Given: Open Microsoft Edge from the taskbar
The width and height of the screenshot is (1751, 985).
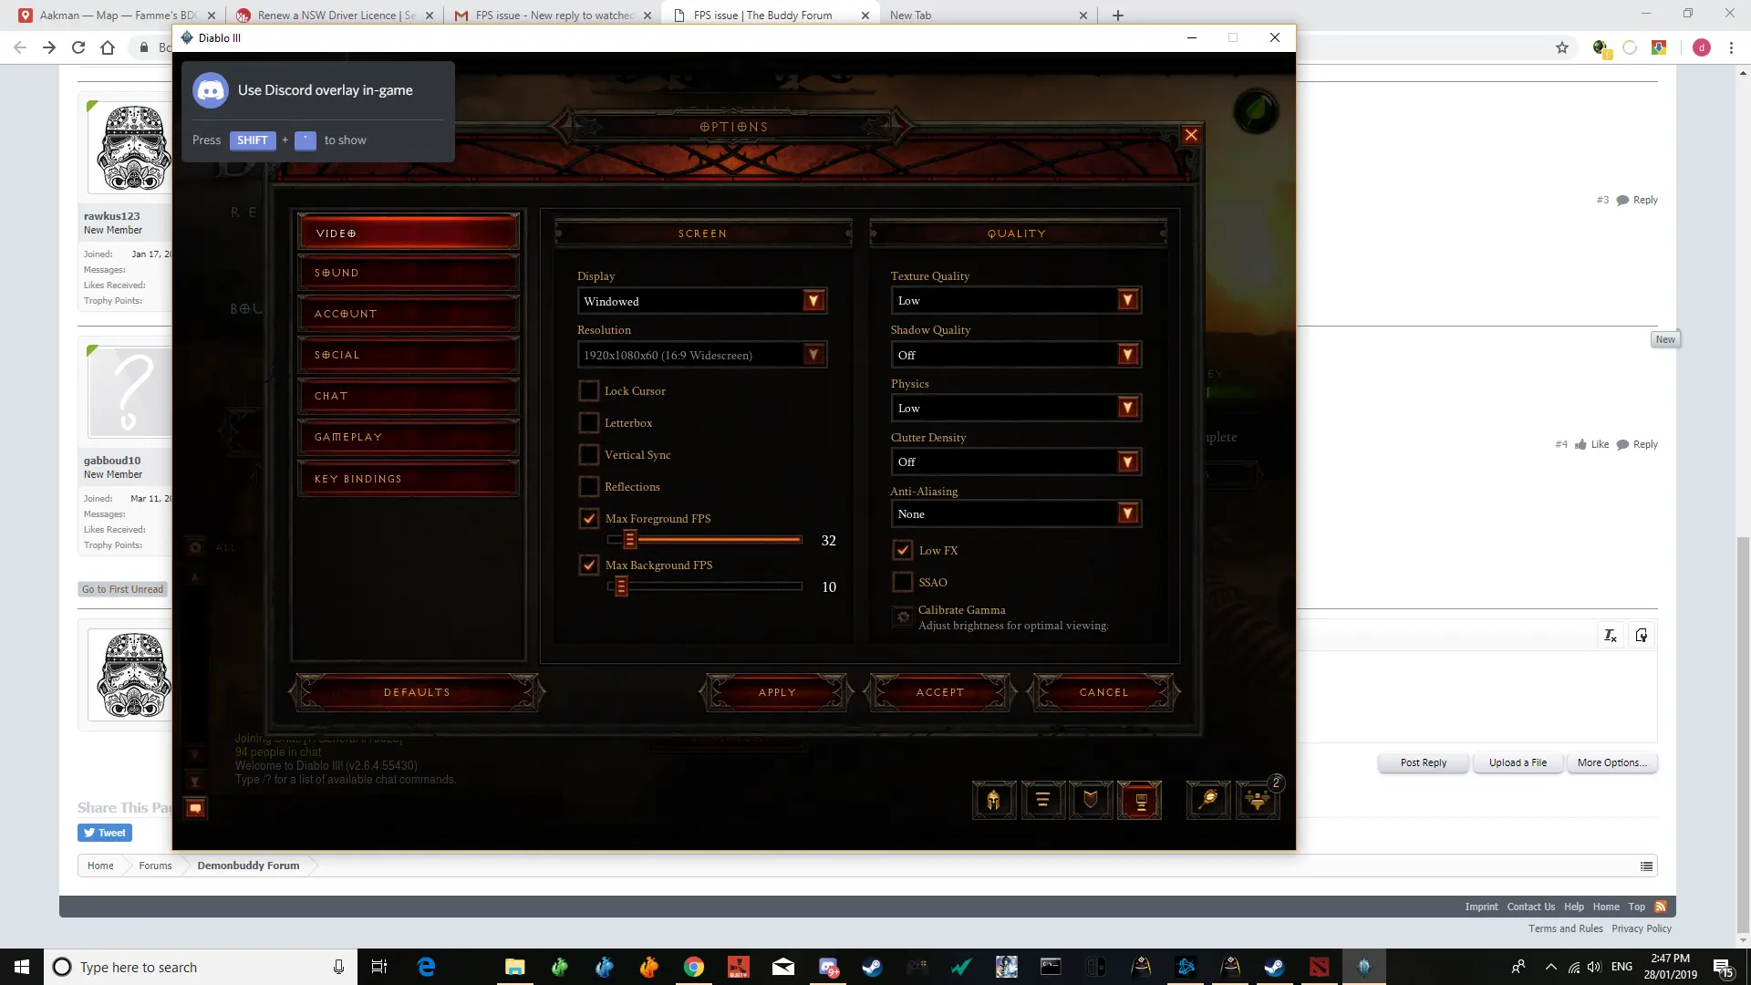Looking at the screenshot, I should 426,967.
